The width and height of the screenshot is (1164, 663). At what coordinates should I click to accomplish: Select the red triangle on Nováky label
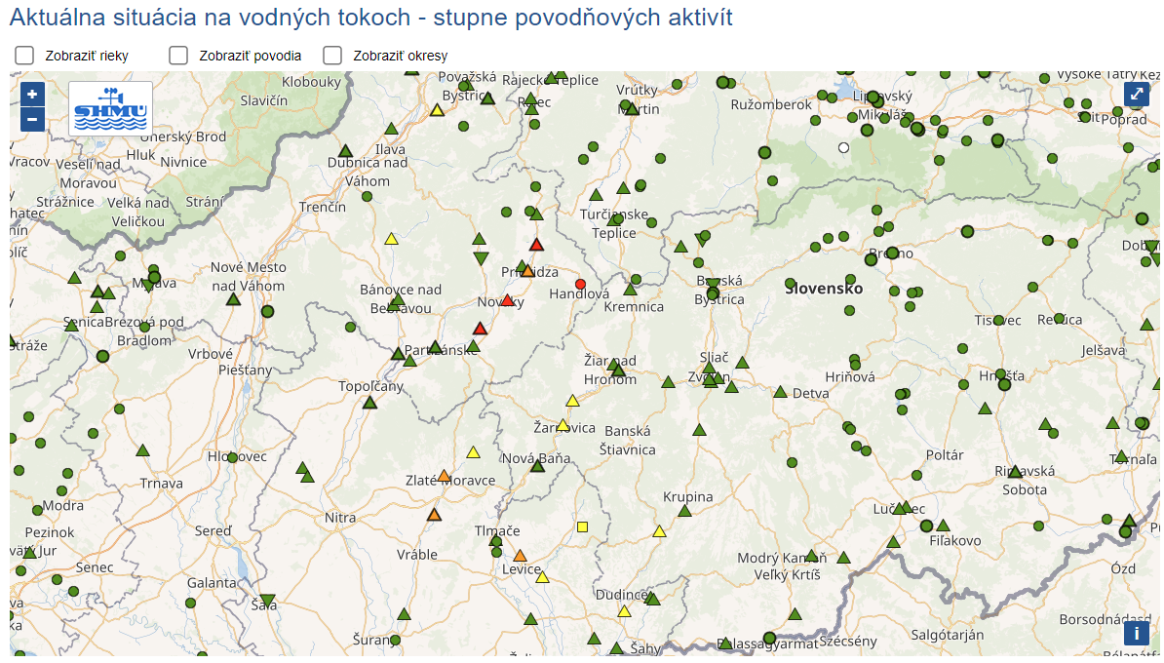(x=507, y=301)
